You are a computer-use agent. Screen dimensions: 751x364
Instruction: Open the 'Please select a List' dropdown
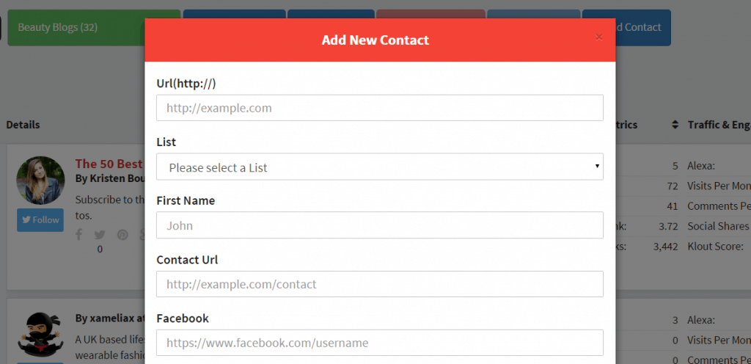379,167
